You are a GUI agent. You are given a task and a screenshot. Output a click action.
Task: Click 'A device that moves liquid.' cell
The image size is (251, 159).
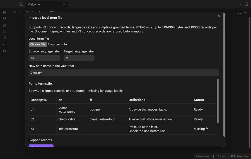point(159,110)
